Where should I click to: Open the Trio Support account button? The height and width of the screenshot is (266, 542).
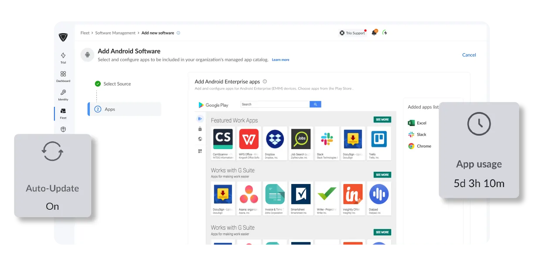tap(352, 33)
